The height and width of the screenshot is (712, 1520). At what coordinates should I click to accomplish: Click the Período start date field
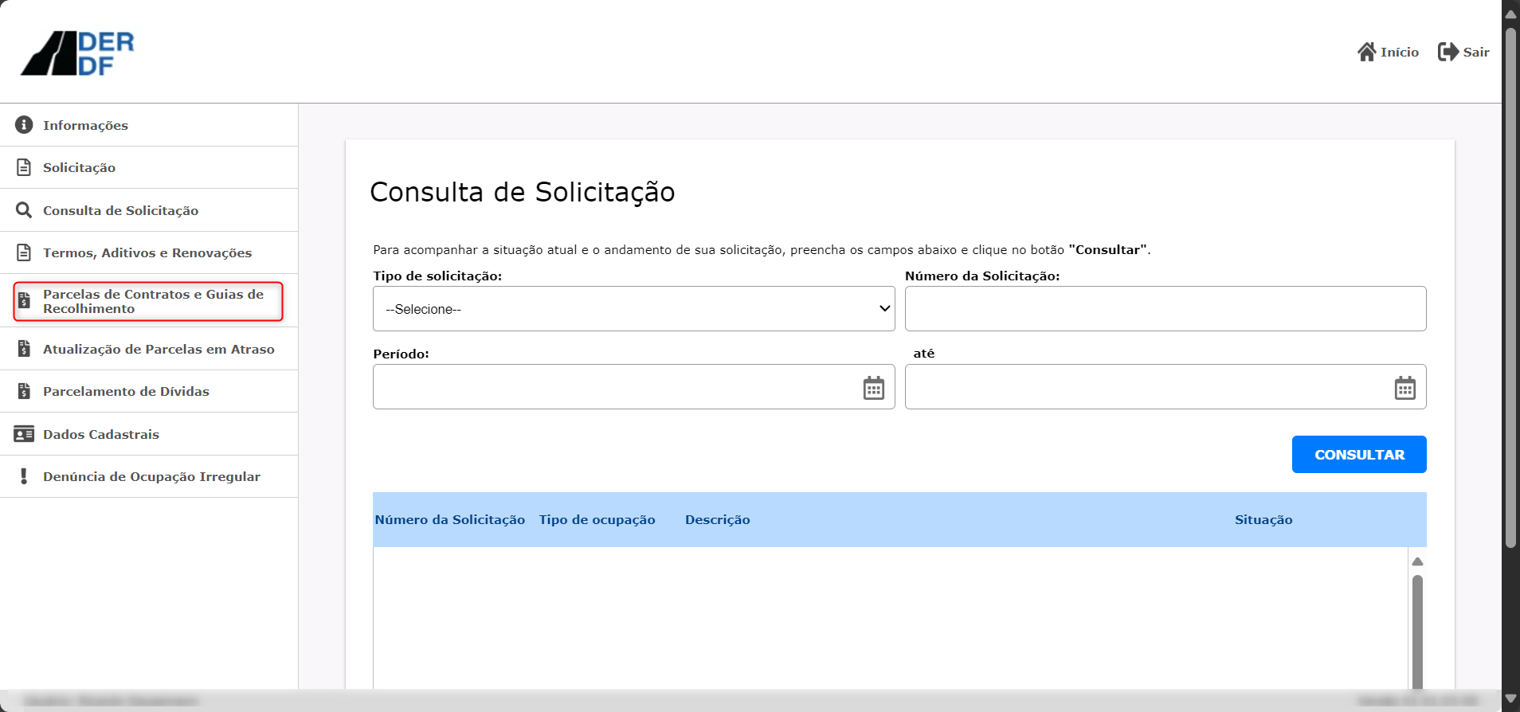coord(634,387)
